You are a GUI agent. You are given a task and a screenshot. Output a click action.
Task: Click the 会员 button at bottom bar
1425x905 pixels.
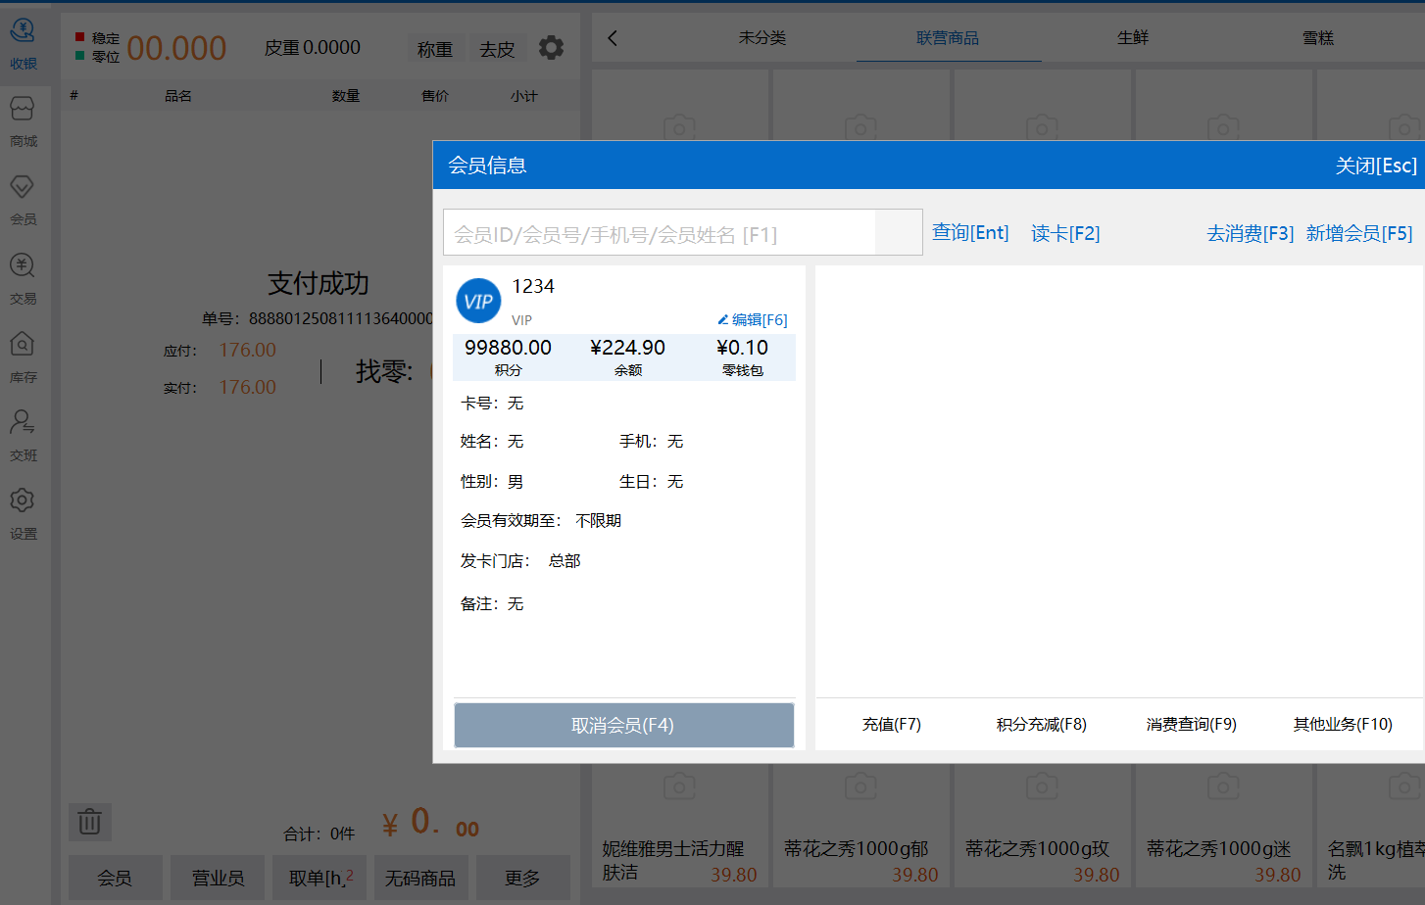tap(115, 878)
